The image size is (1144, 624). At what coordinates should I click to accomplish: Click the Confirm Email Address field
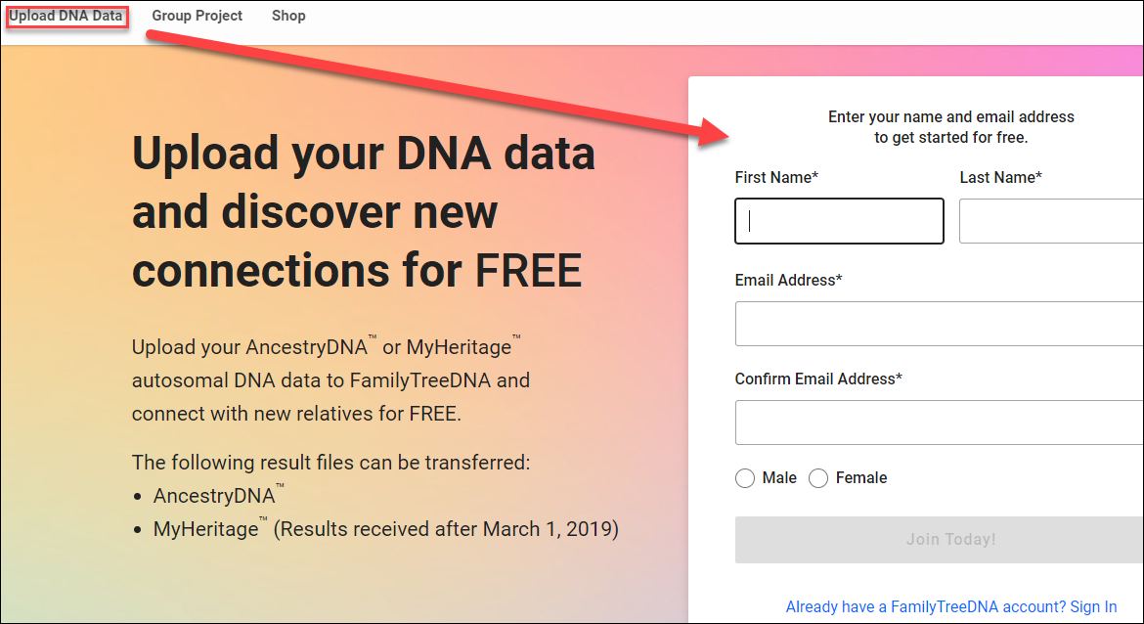click(x=937, y=423)
